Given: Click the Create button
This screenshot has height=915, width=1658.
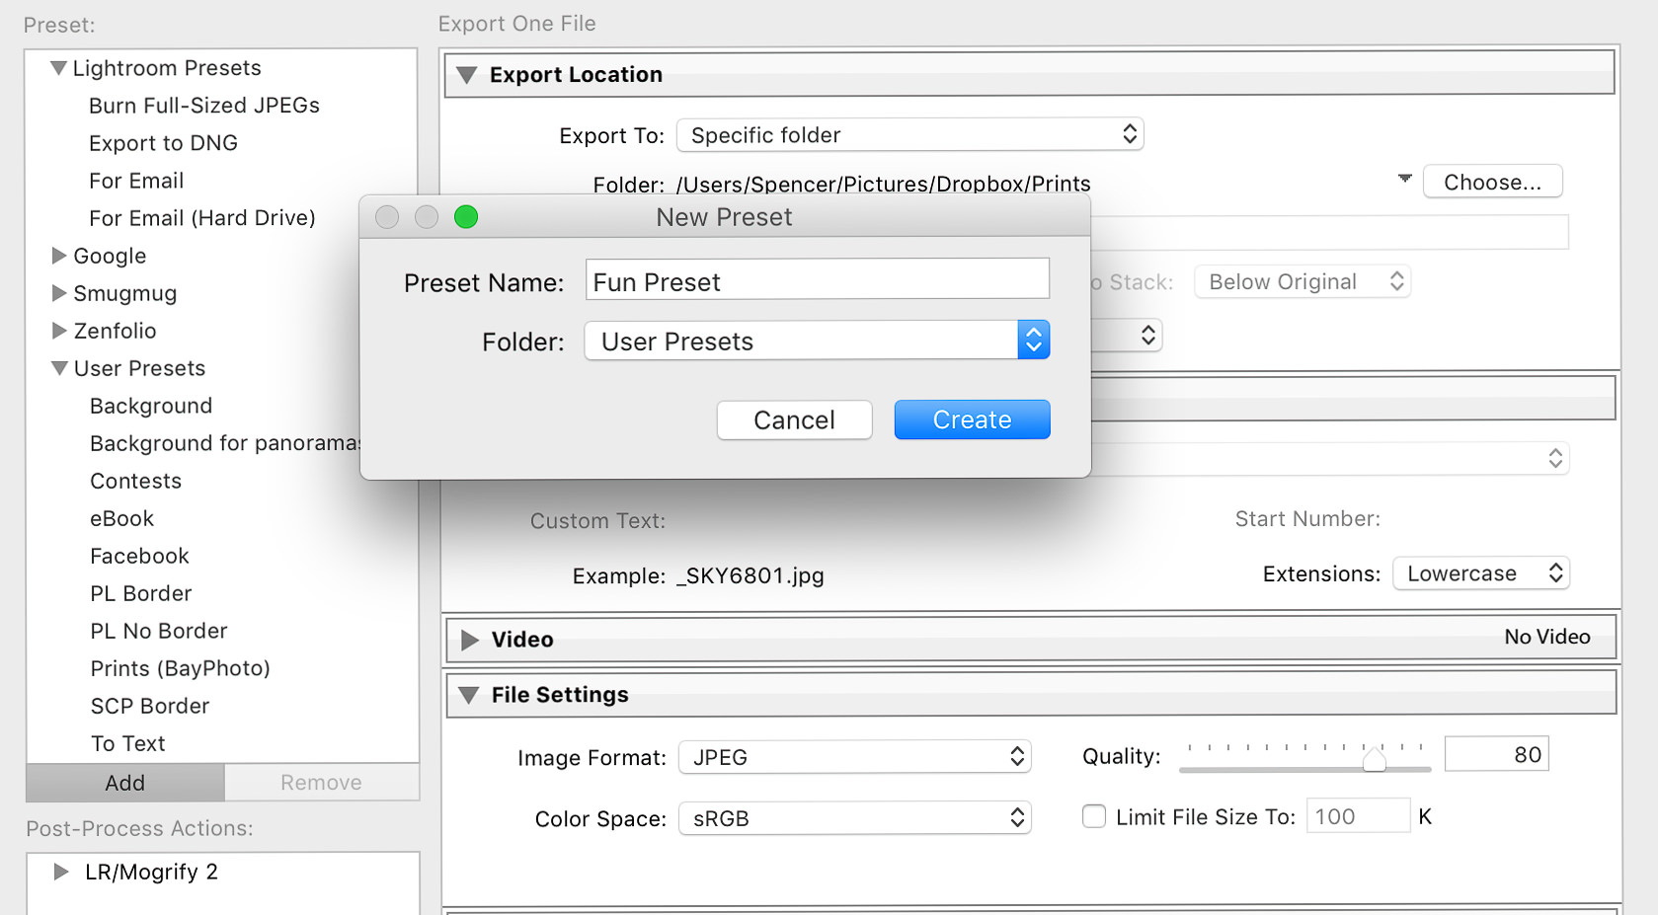Looking at the screenshot, I should pos(972,419).
